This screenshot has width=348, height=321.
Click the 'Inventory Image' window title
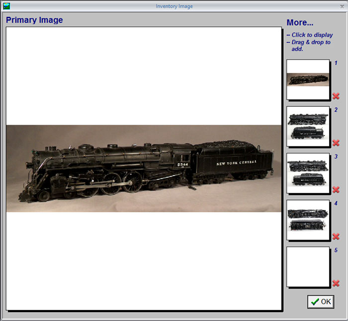pos(174,6)
